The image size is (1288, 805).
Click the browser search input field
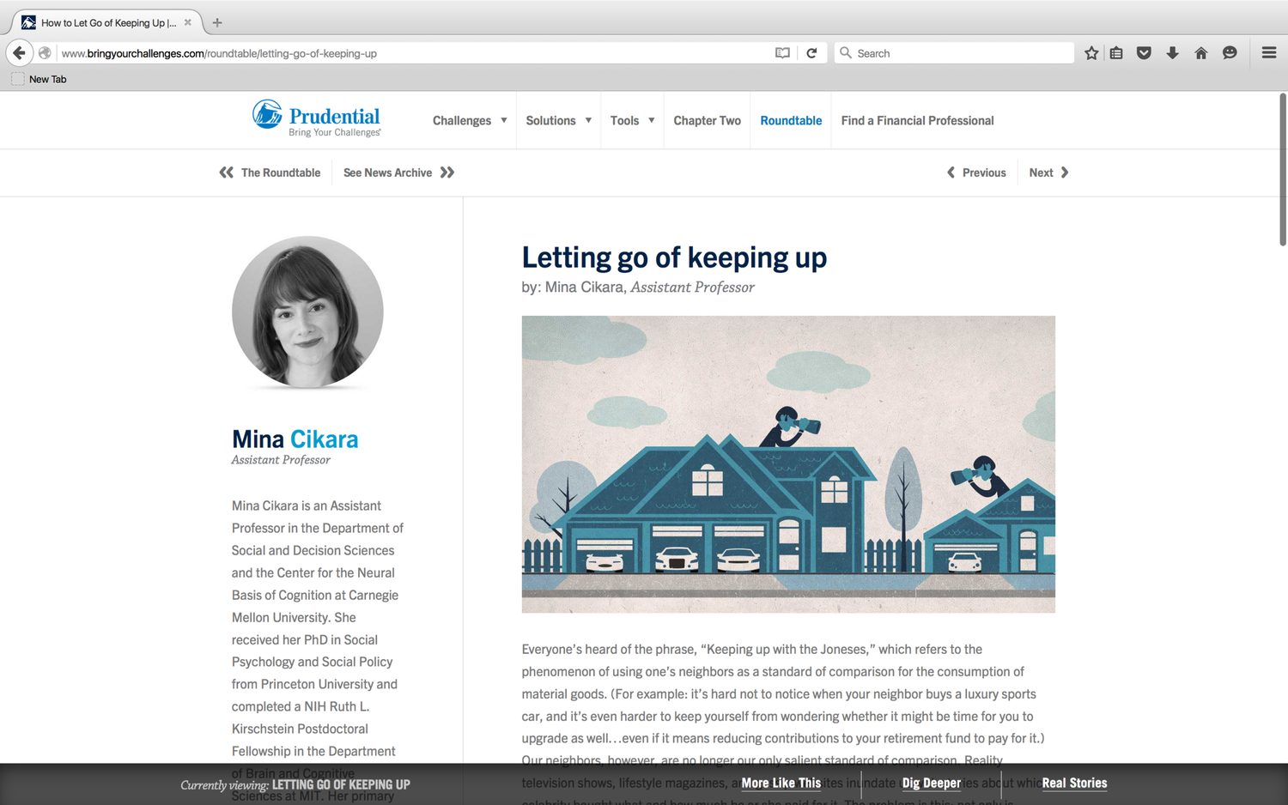(954, 53)
